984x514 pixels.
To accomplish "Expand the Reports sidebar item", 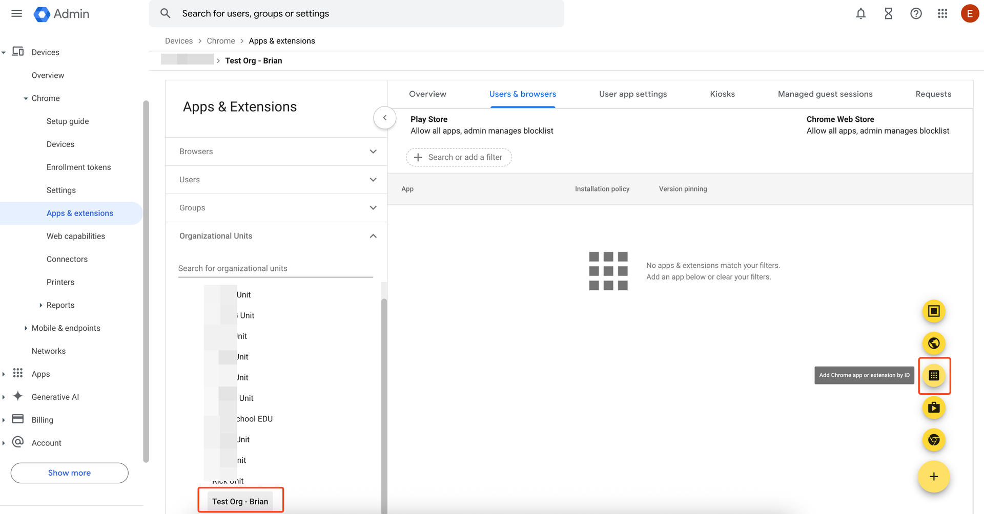I will point(40,305).
